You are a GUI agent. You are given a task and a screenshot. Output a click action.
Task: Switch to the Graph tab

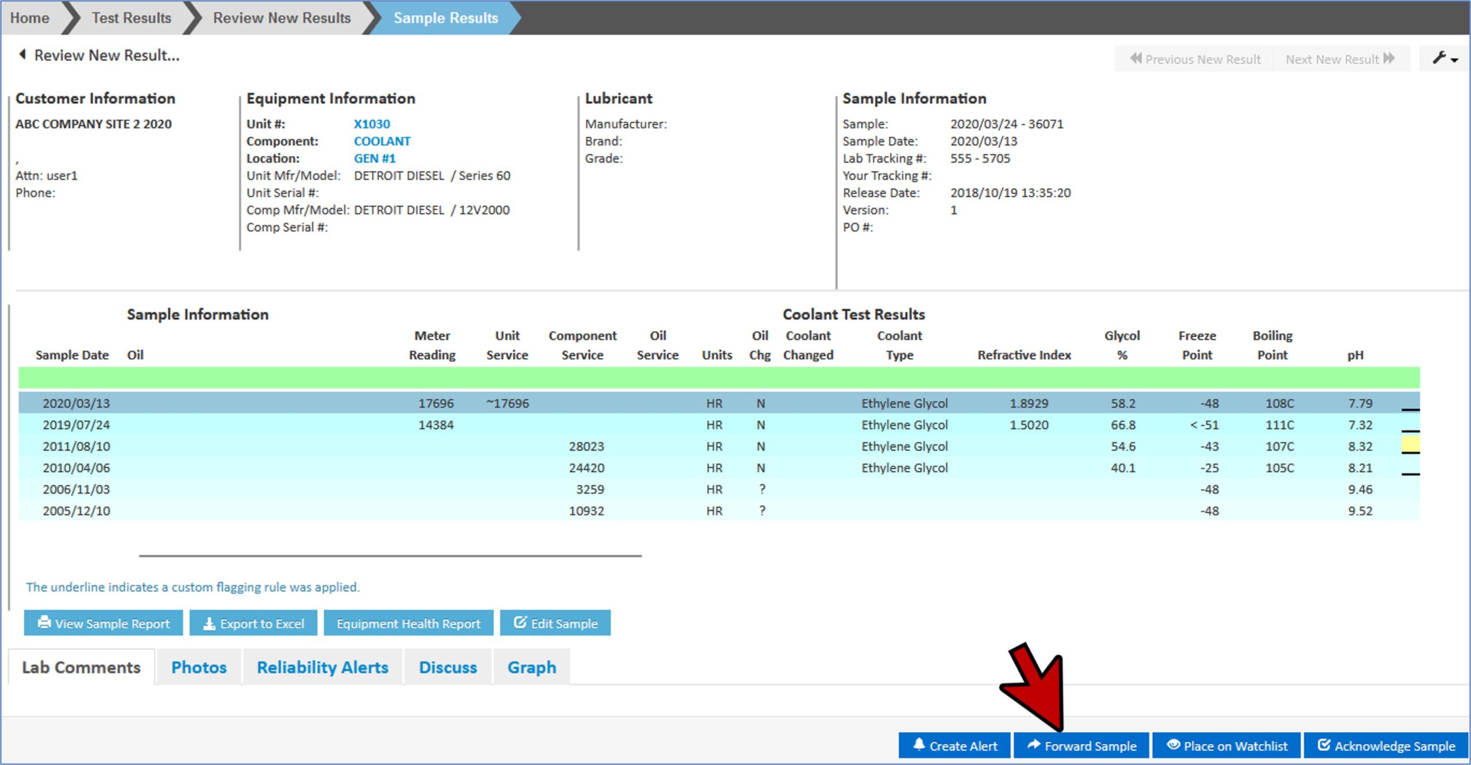point(532,667)
